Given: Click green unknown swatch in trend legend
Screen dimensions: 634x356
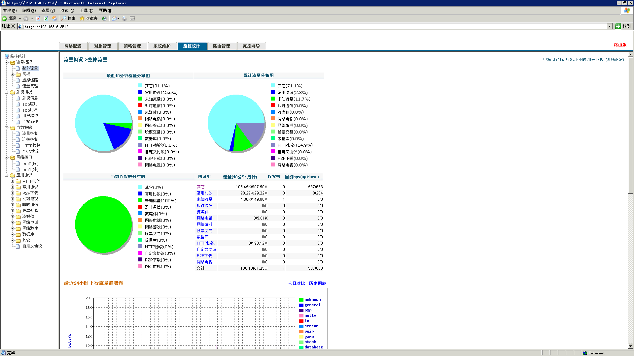Looking at the screenshot, I should (301, 300).
